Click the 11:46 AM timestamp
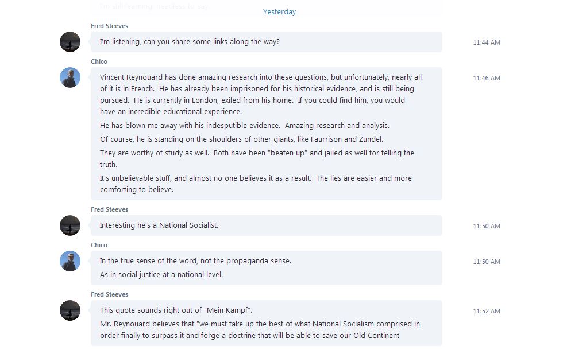 [x=487, y=78]
